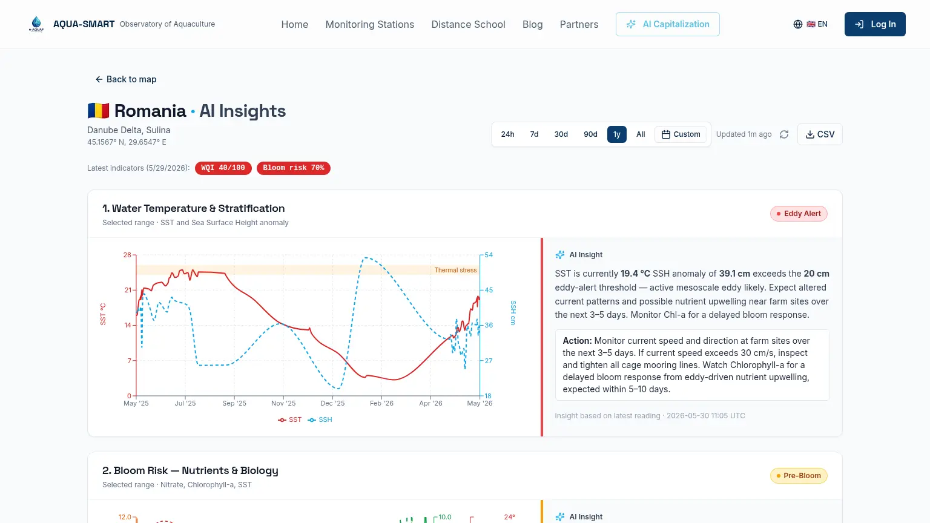Go to the Distance School page

click(x=468, y=24)
